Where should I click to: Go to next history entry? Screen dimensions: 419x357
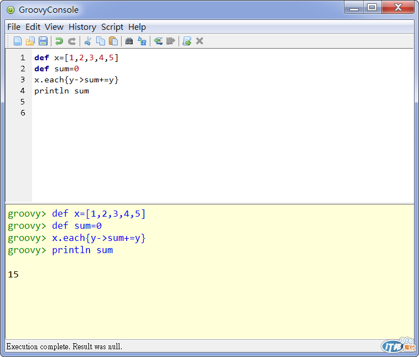click(171, 41)
